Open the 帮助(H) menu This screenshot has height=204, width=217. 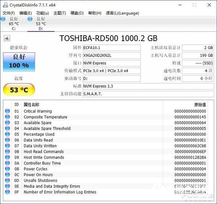tap(95, 13)
